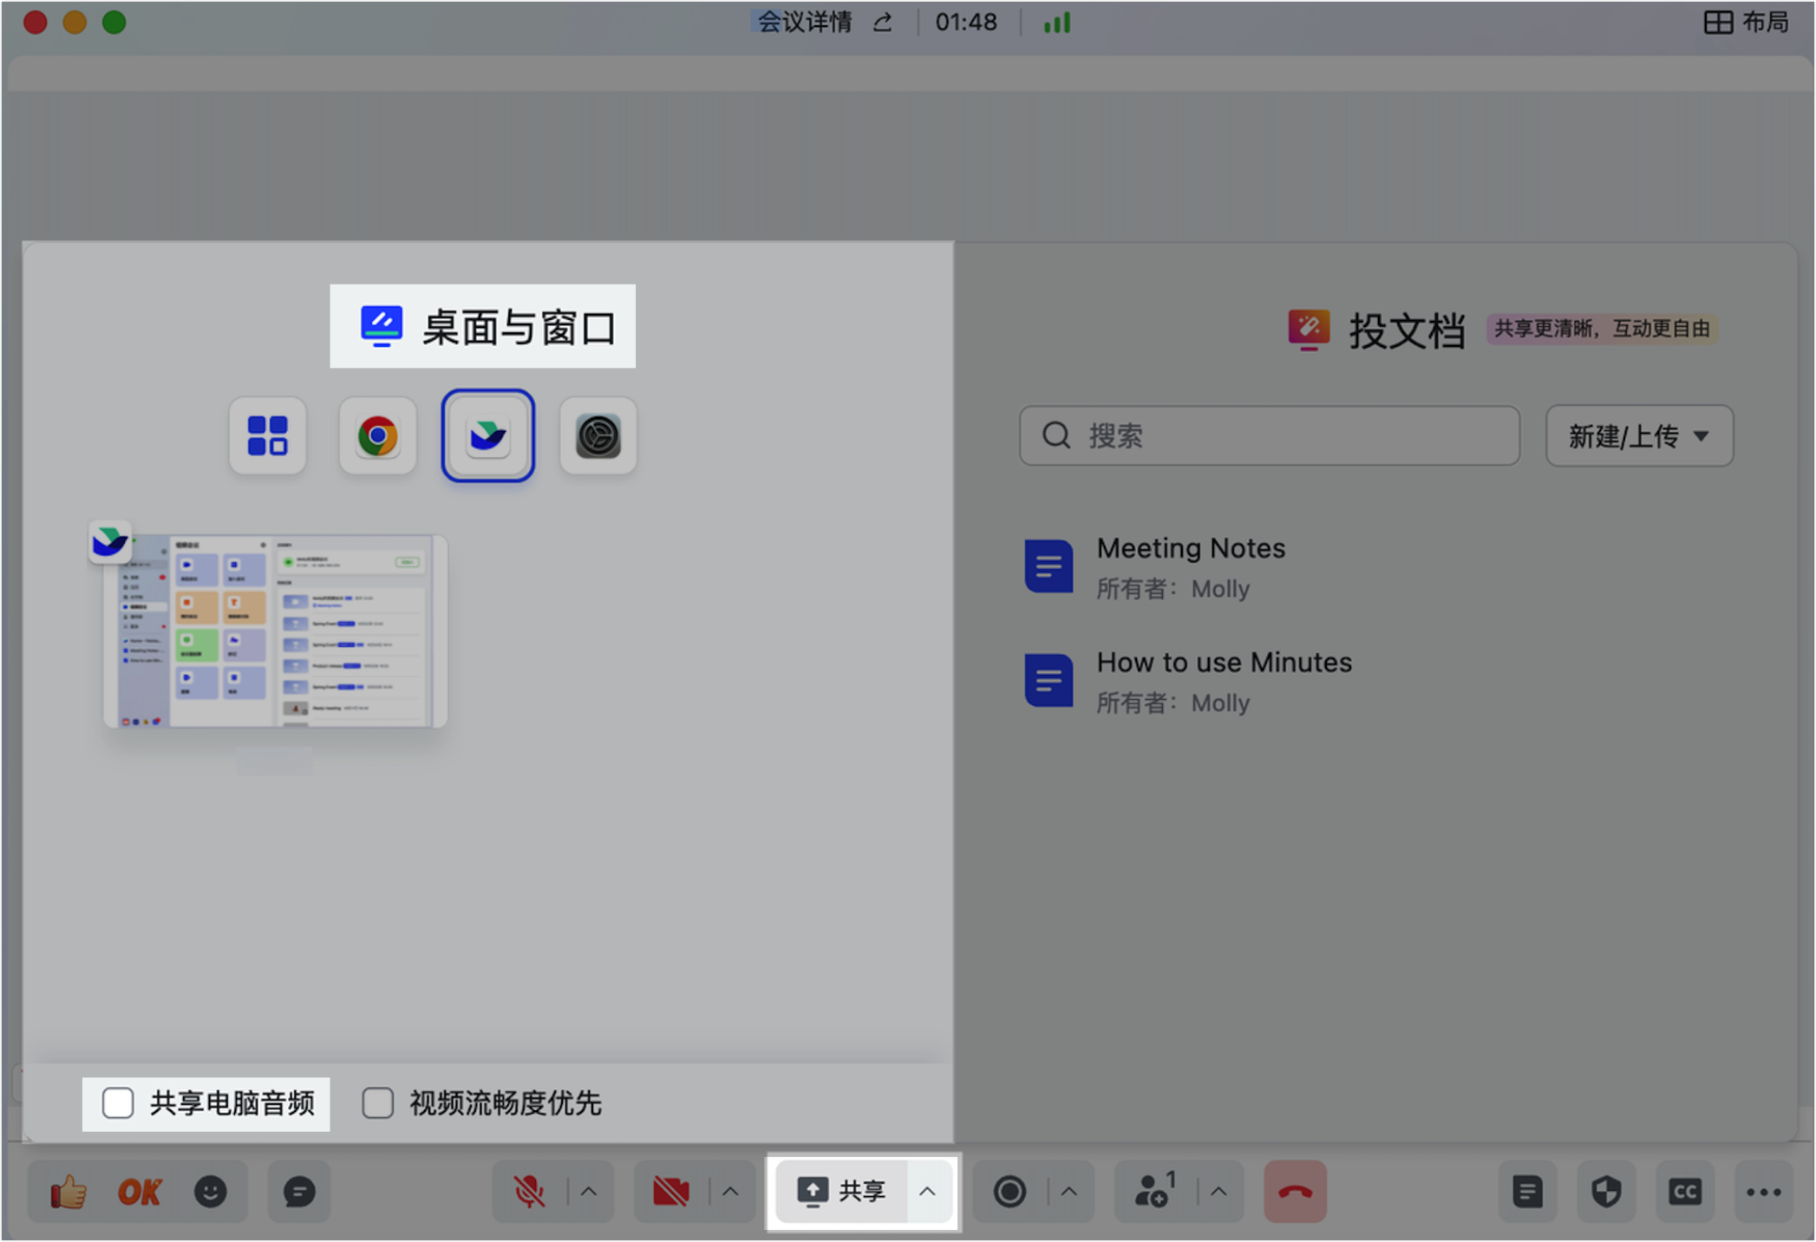This screenshot has height=1242, width=1816.
Task: Mute the microphone
Action: 529,1192
